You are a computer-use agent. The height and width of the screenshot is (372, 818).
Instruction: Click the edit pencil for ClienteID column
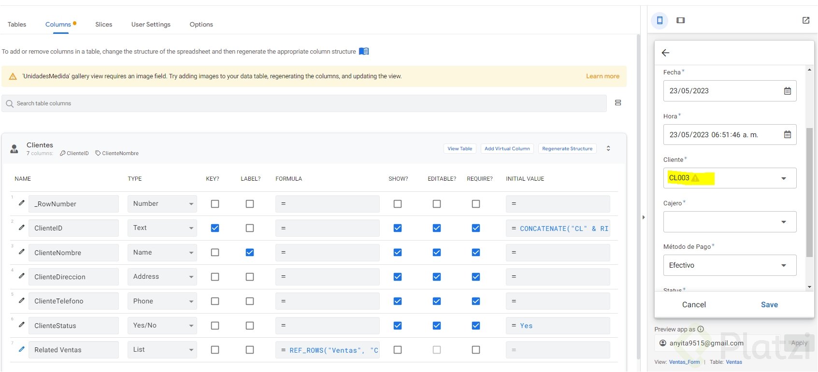[x=22, y=228]
